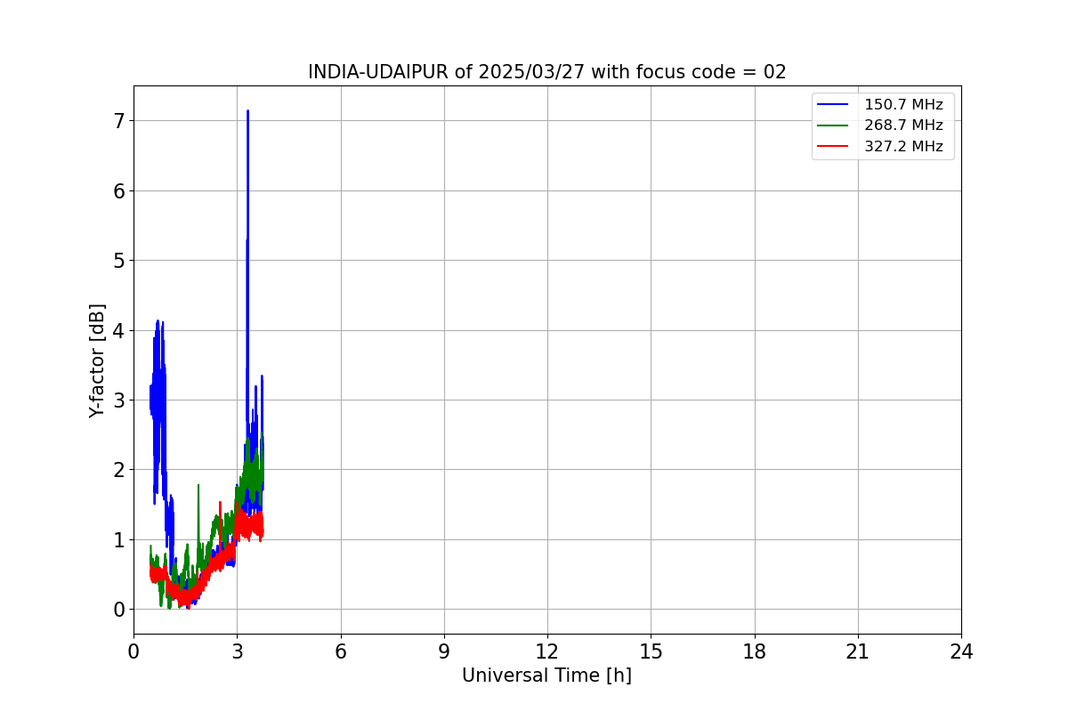Click y-axis tick label 7
The image size is (1068, 712).
118,120
